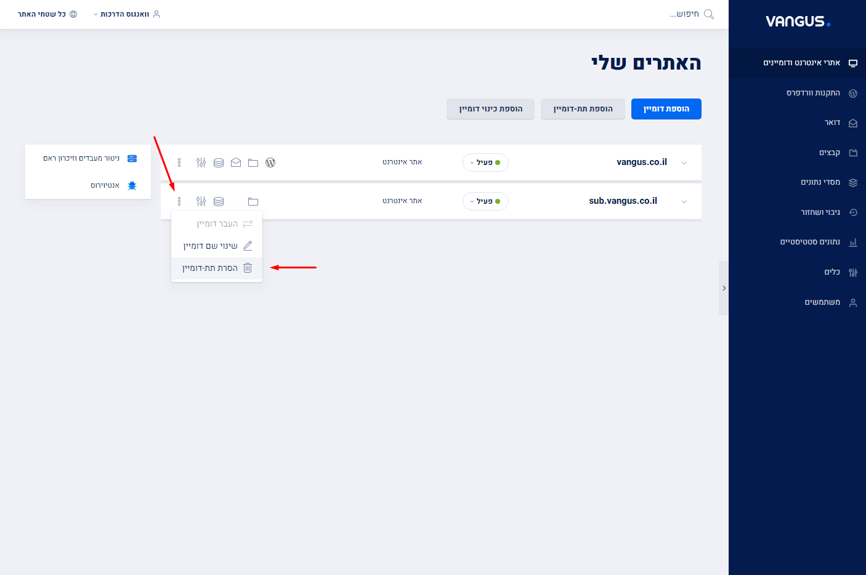Expand the sub.vangus.co.il row chevron

pyautogui.click(x=684, y=202)
